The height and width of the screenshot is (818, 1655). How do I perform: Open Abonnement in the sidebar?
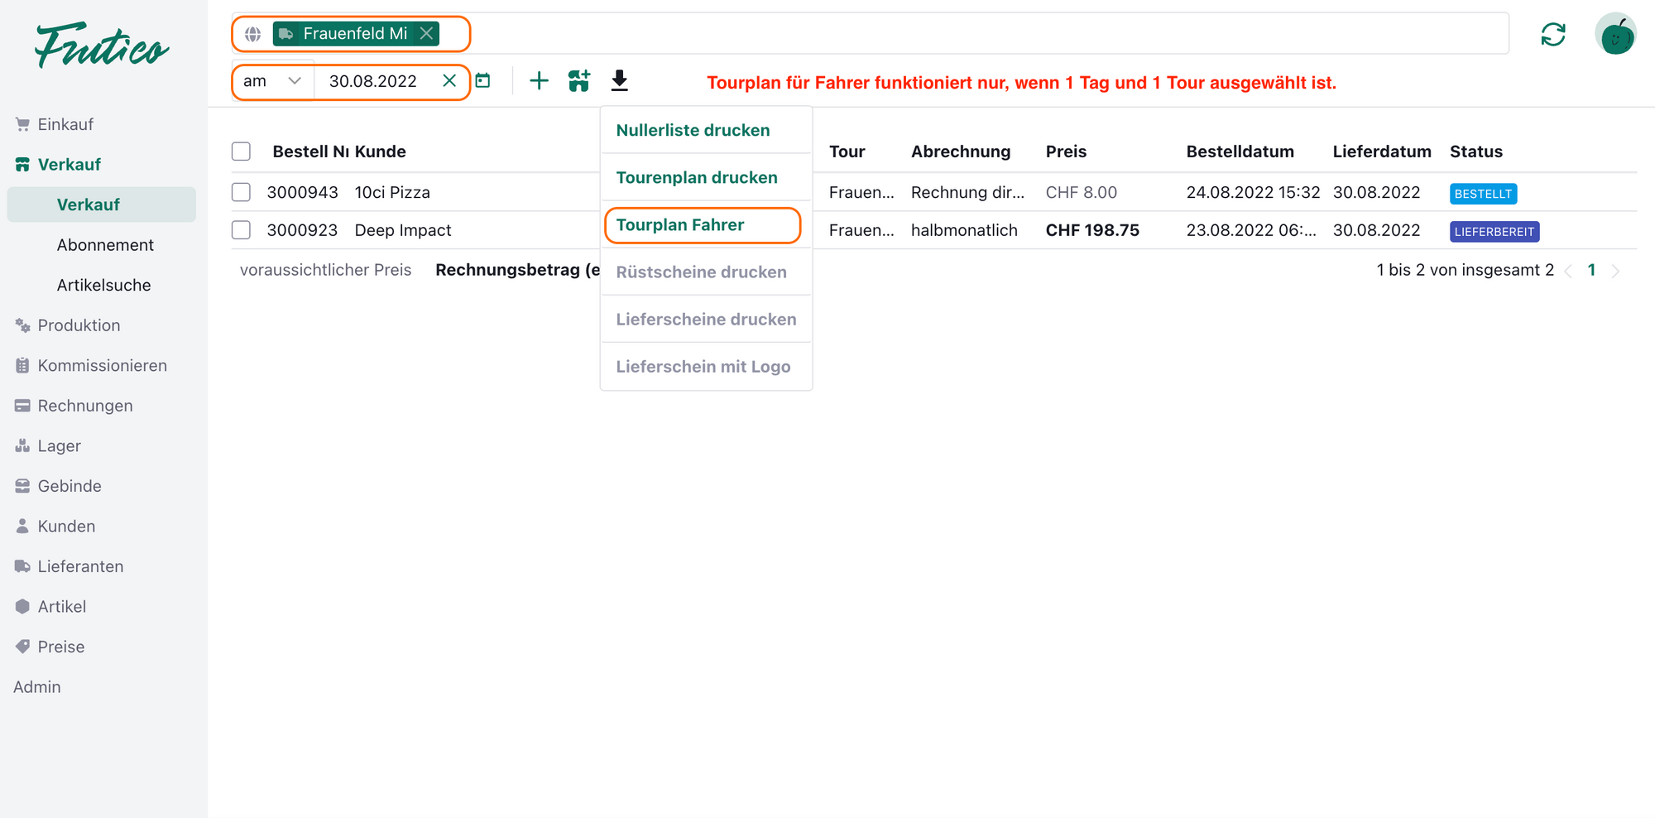pos(105,245)
